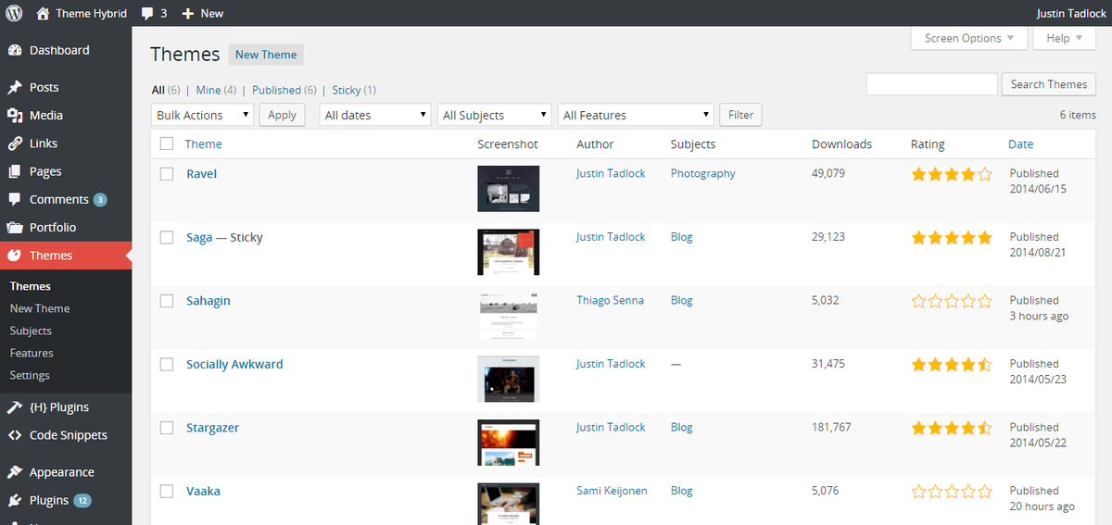Open the Vaaka theme title link
The height and width of the screenshot is (525, 1112).
203,491
